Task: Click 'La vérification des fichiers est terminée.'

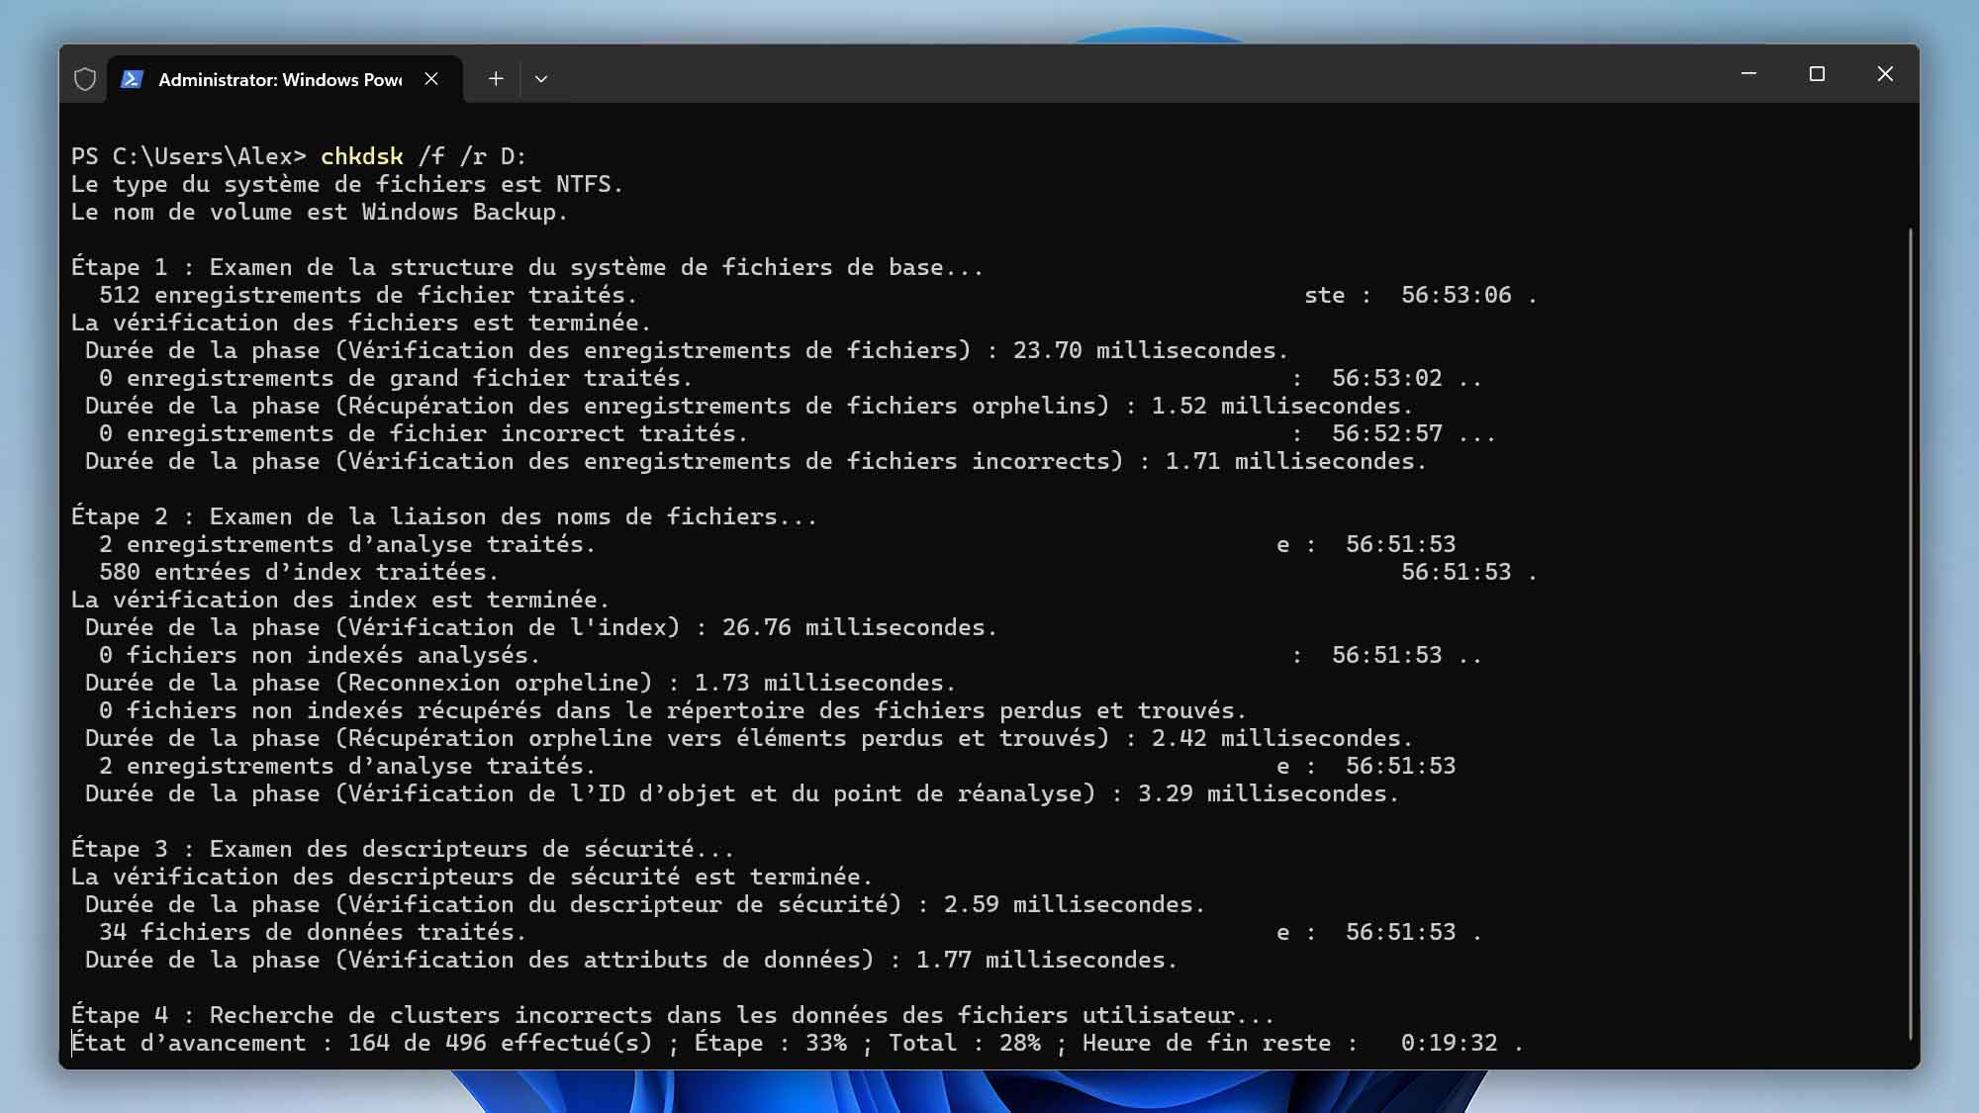Action: (x=361, y=323)
